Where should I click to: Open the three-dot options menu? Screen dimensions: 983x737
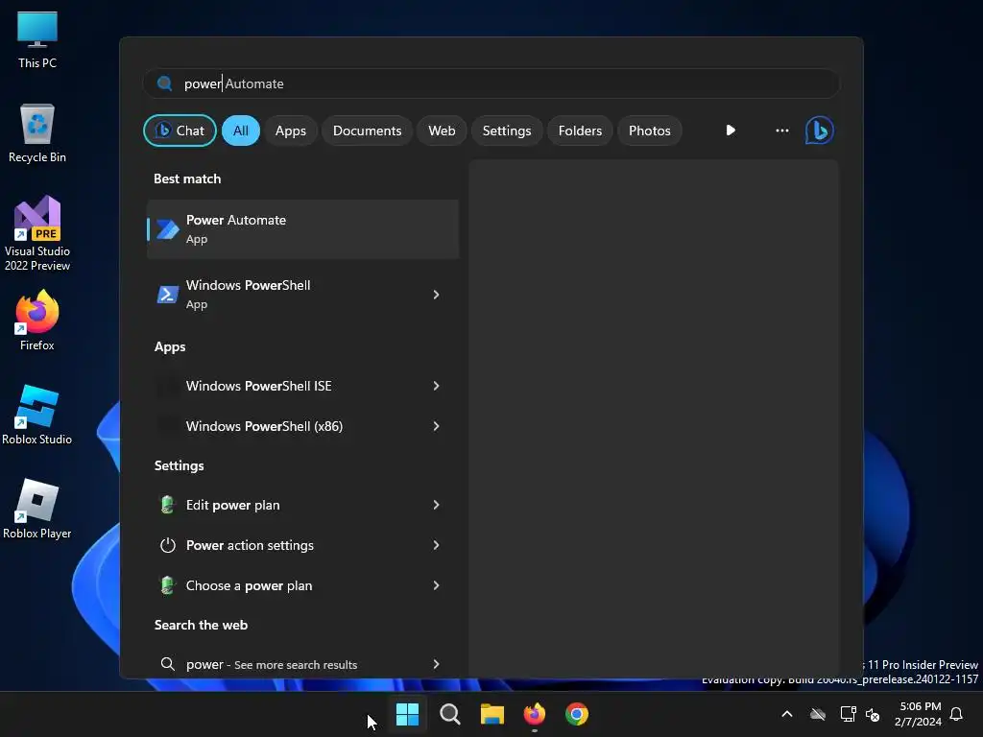point(781,131)
